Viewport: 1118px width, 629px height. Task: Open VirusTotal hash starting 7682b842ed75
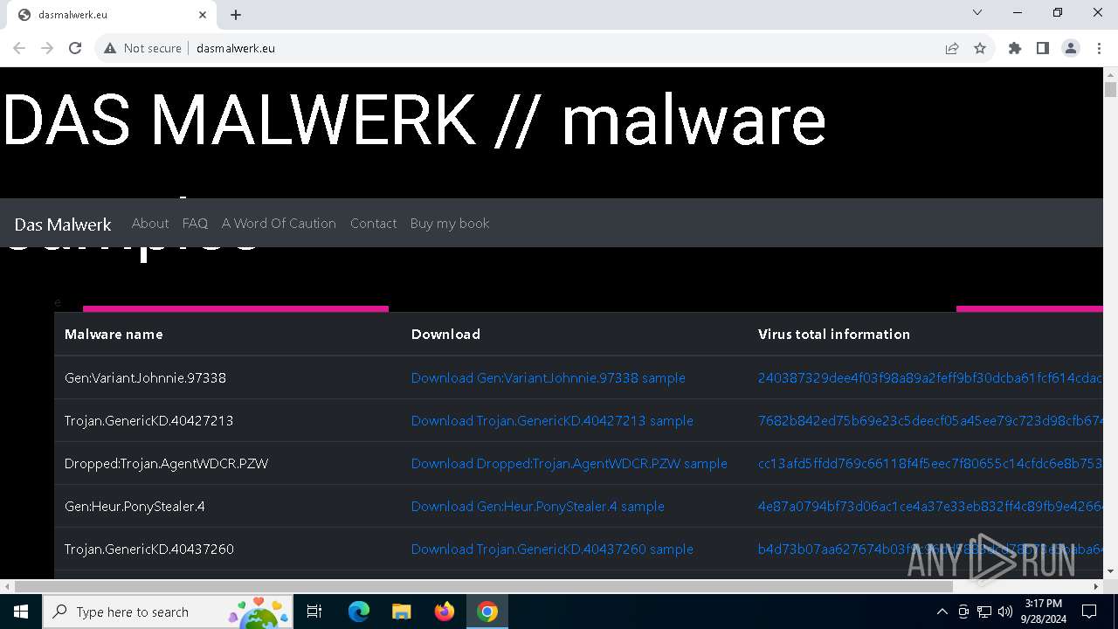pos(930,421)
